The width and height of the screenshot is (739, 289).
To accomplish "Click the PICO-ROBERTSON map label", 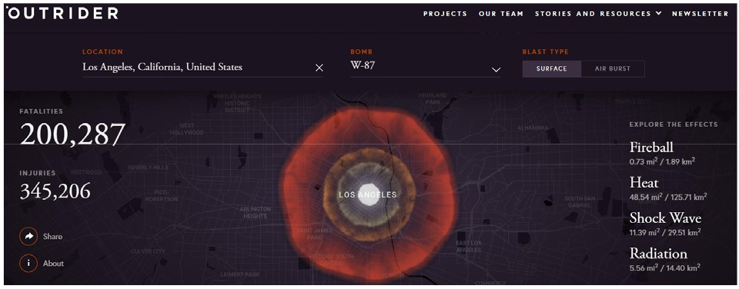I will [162, 196].
